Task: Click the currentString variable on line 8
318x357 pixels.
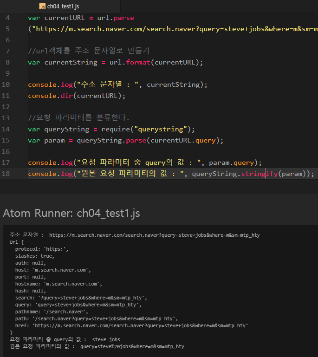Action: pos(71,62)
